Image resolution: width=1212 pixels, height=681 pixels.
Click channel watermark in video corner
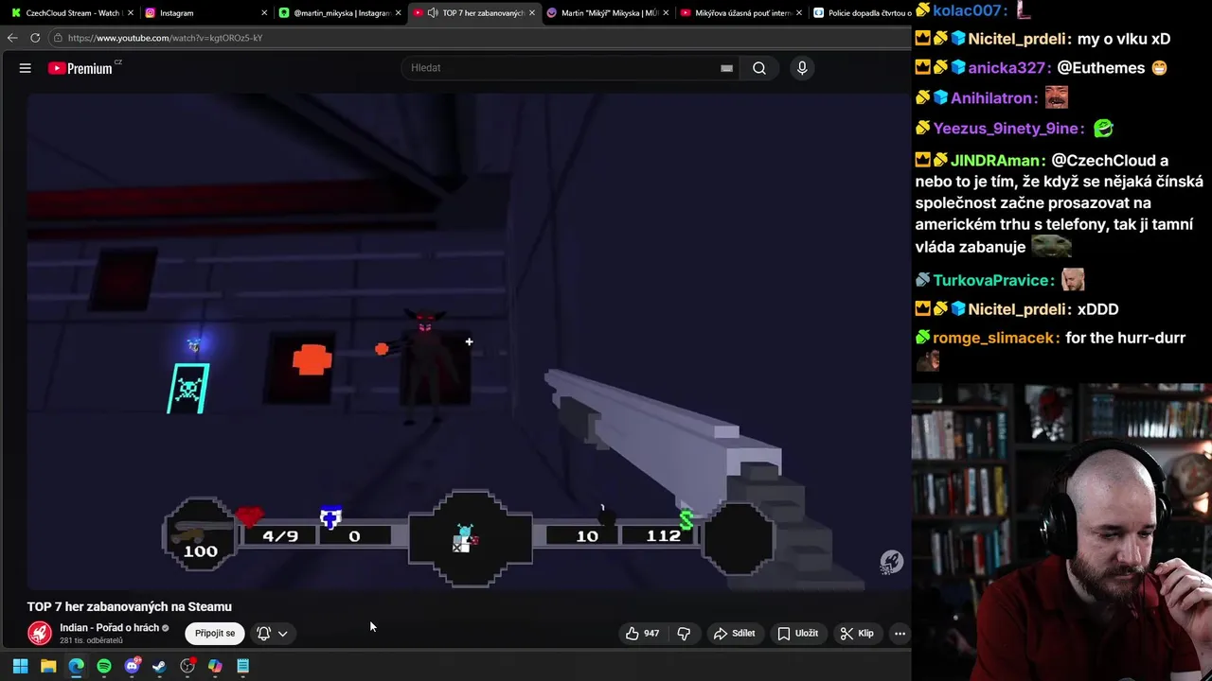(x=891, y=562)
